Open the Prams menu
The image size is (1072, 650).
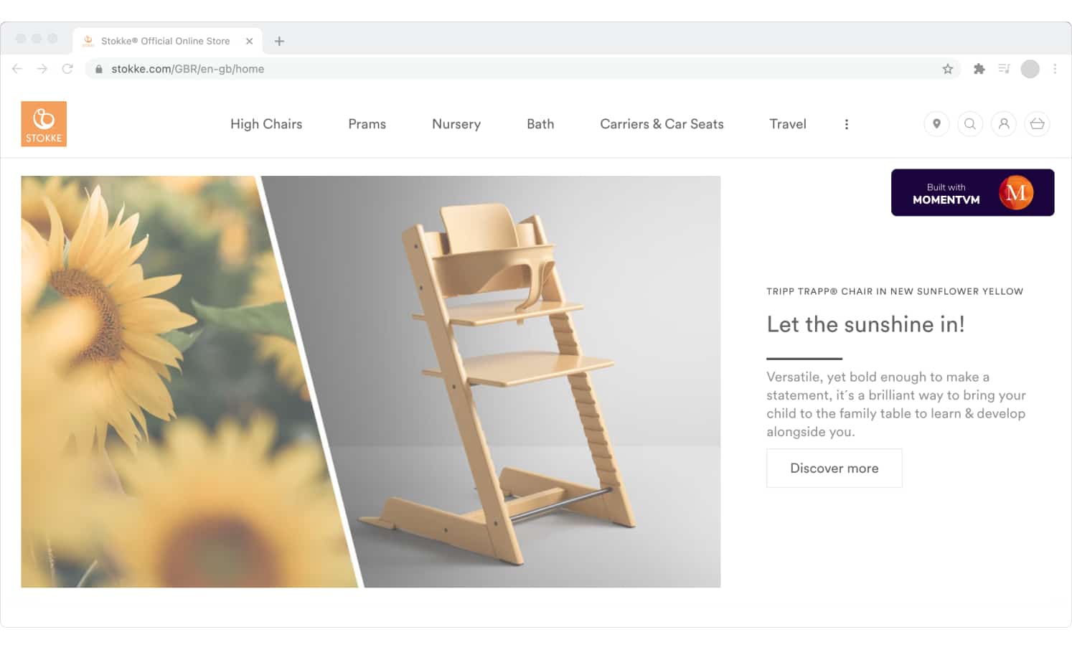tap(367, 124)
